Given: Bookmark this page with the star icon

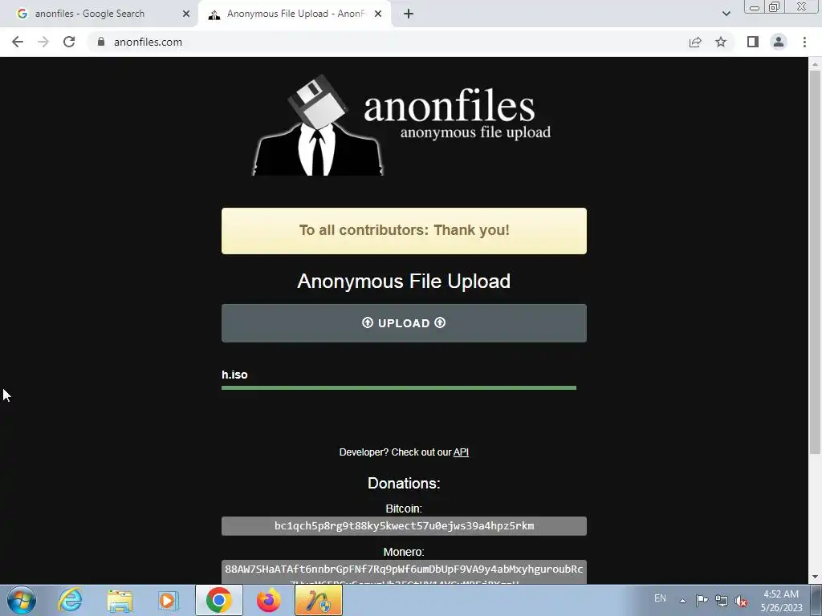Looking at the screenshot, I should pyautogui.click(x=721, y=42).
